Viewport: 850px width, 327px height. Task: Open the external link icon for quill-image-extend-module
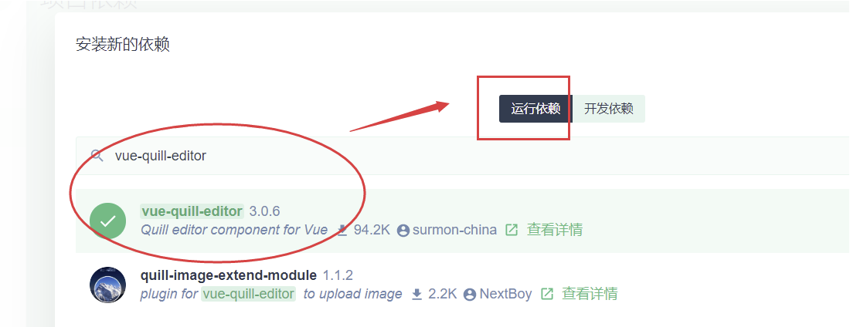(548, 294)
